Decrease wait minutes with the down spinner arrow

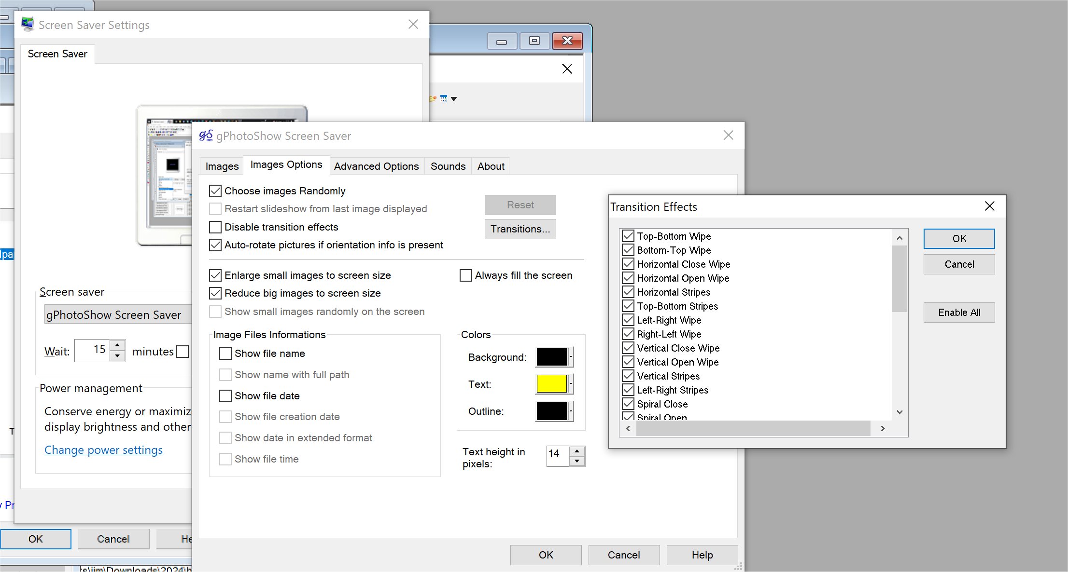pos(117,356)
